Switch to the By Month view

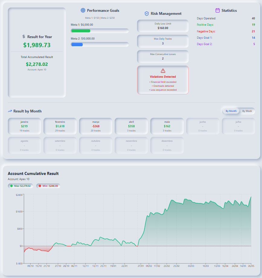[x=231, y=111]
